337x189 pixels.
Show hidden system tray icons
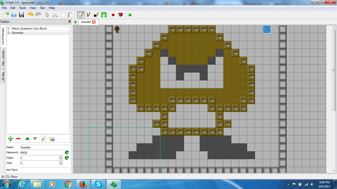288,184
